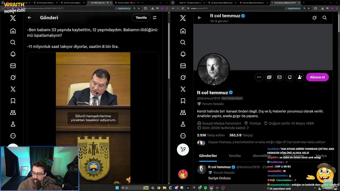Image resolution: width=340 pixels, height=191 pixels.
Task: Go back from the Gönderi post view
Action: [29, 18]
